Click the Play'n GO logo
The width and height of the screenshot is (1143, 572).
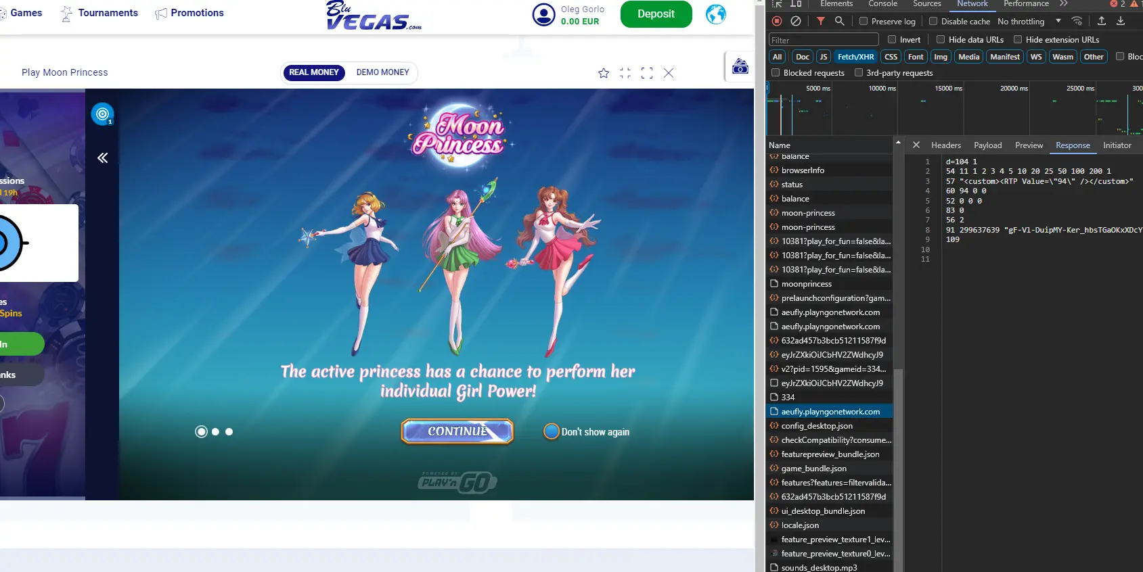click(457, 482)
